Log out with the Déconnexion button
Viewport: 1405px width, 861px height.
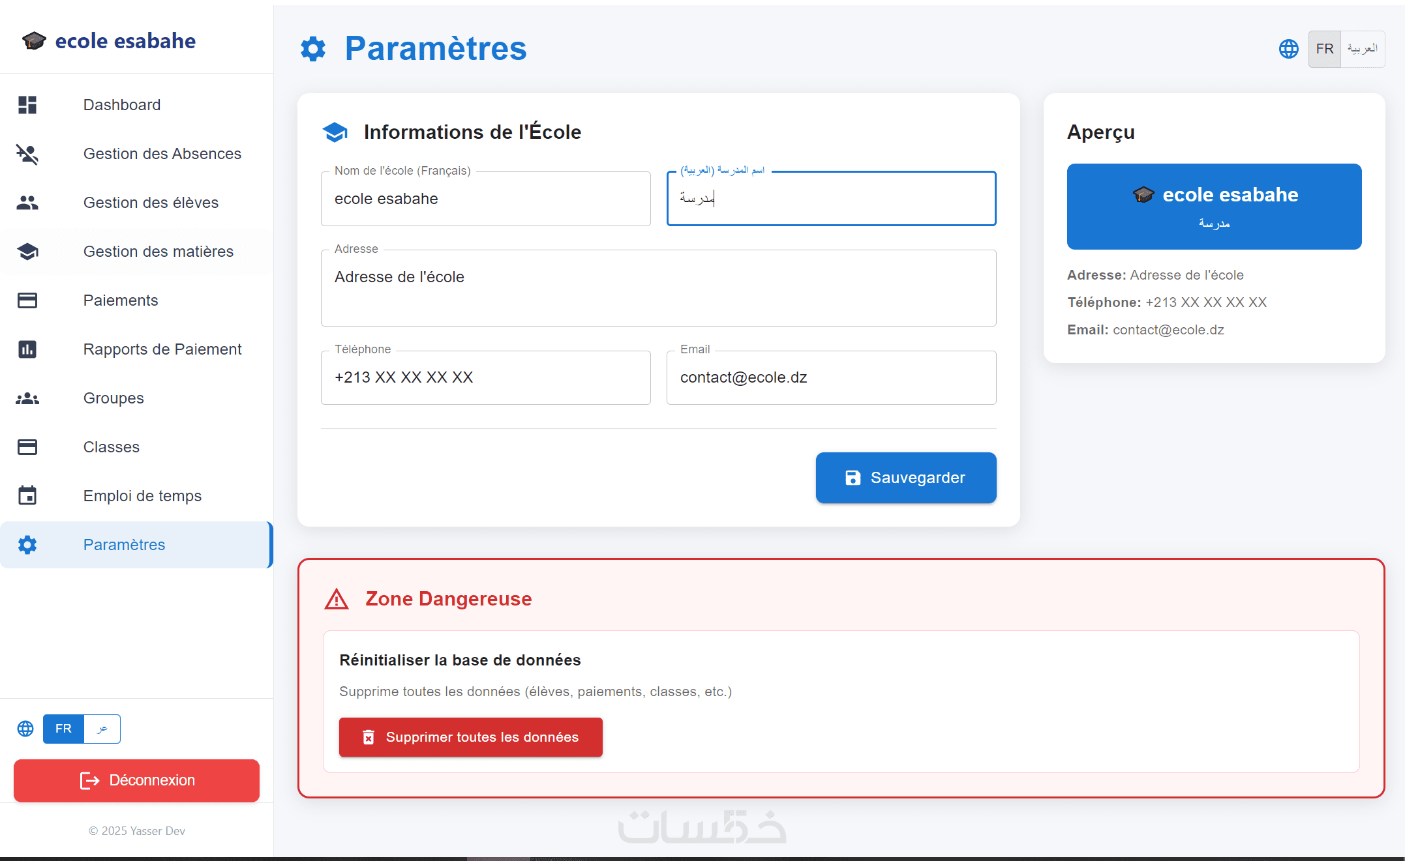(136, 780)
